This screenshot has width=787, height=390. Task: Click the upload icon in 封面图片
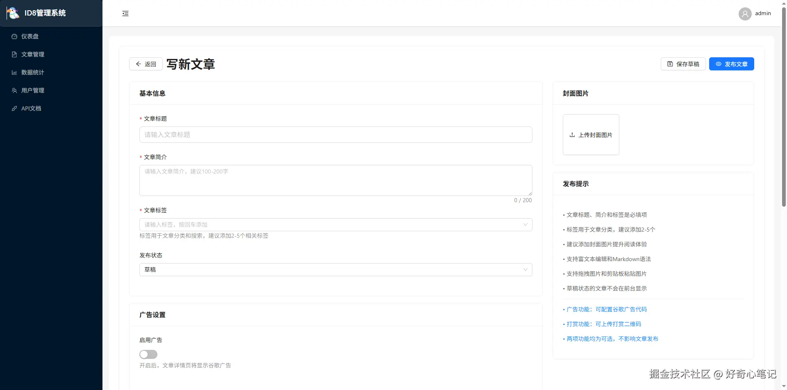pos(572,135)
